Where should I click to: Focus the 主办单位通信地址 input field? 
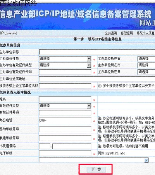97,79
